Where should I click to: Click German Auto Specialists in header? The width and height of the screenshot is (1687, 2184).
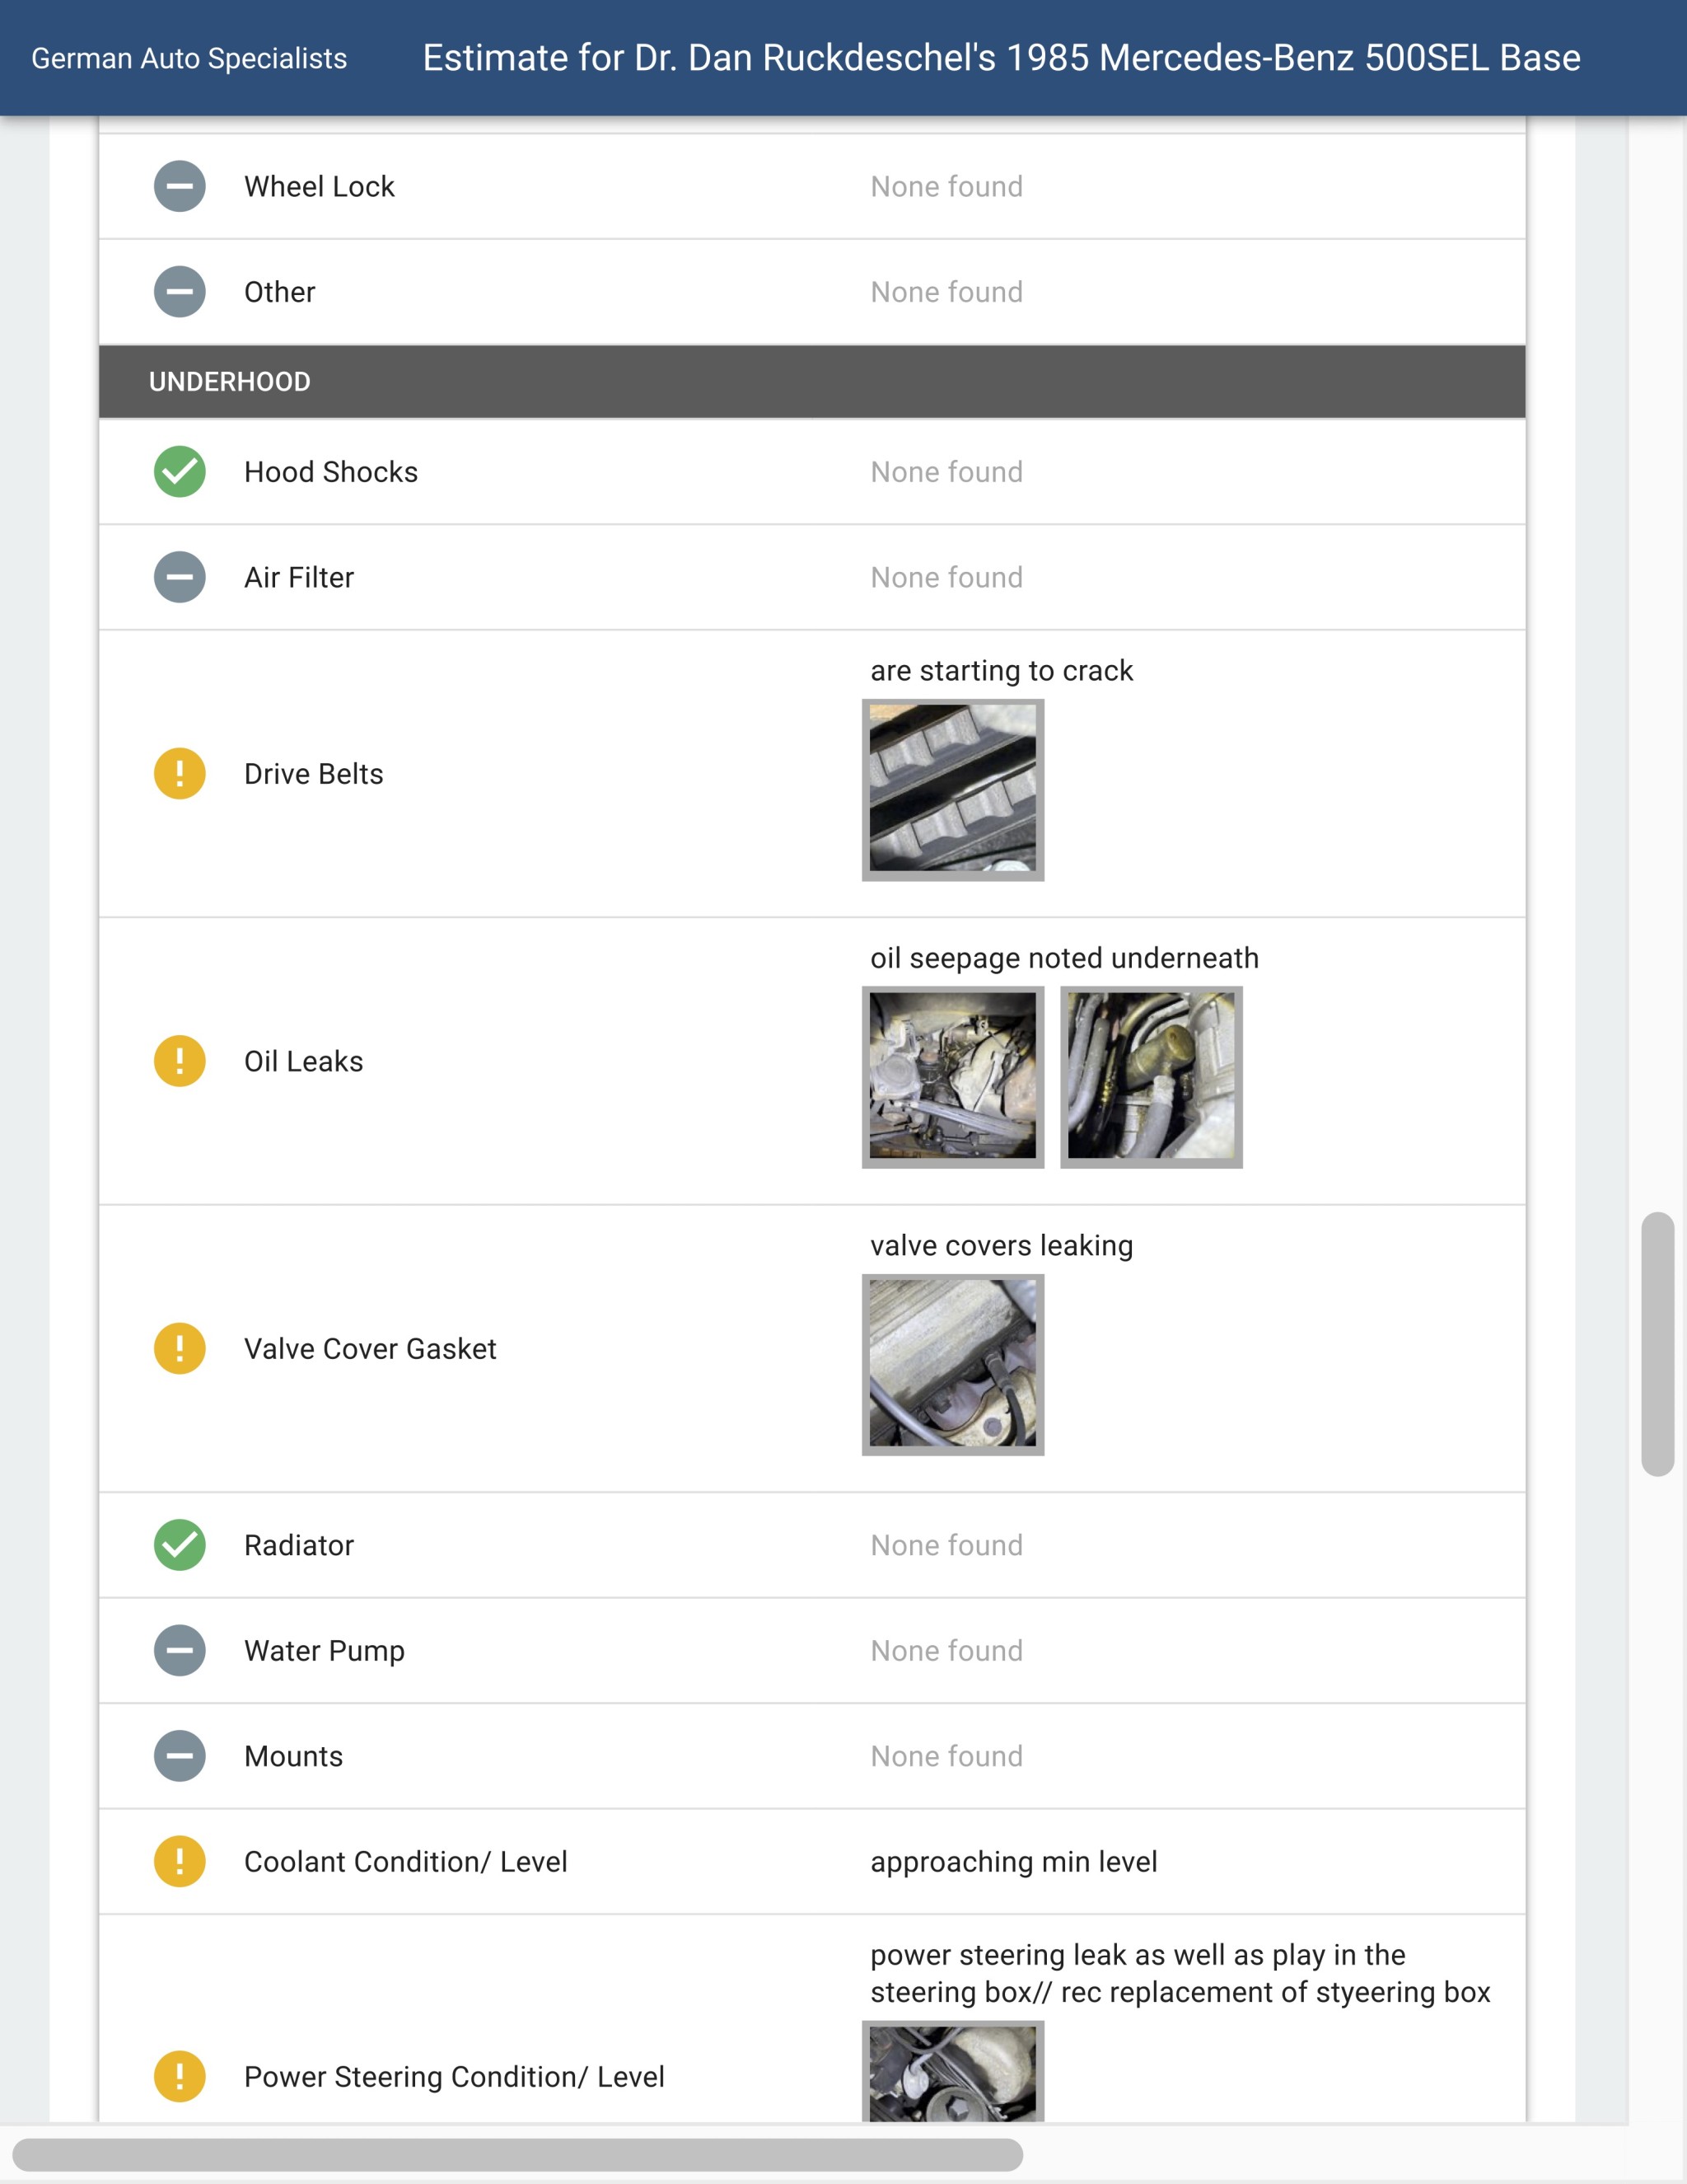[189, 58]
